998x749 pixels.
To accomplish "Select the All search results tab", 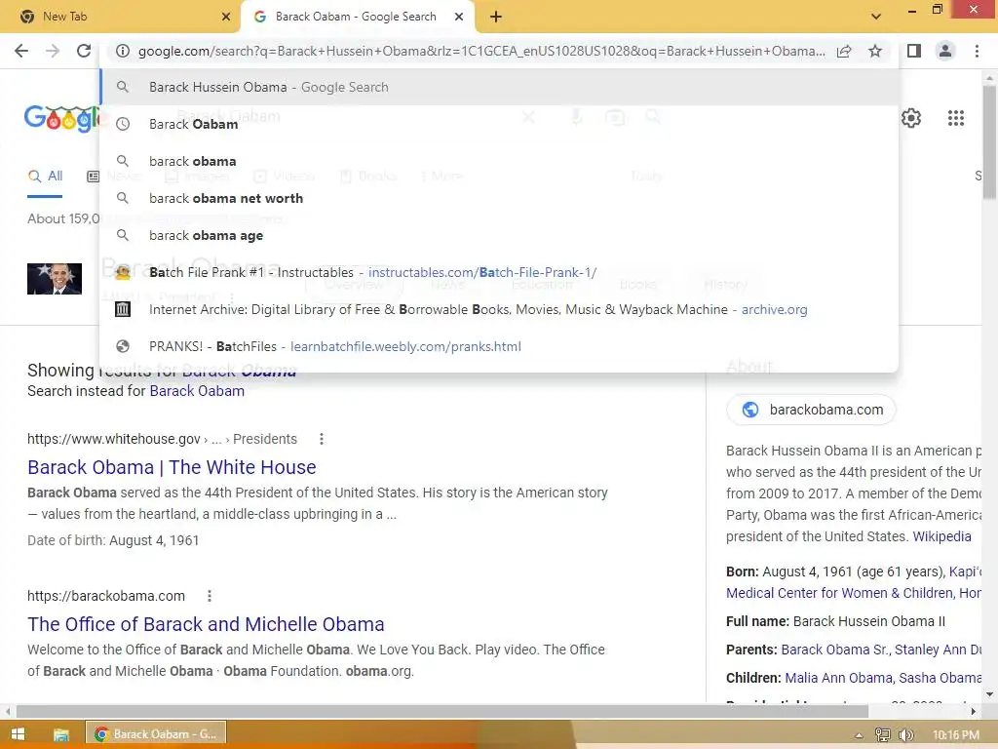I will (x=45, y=177).
